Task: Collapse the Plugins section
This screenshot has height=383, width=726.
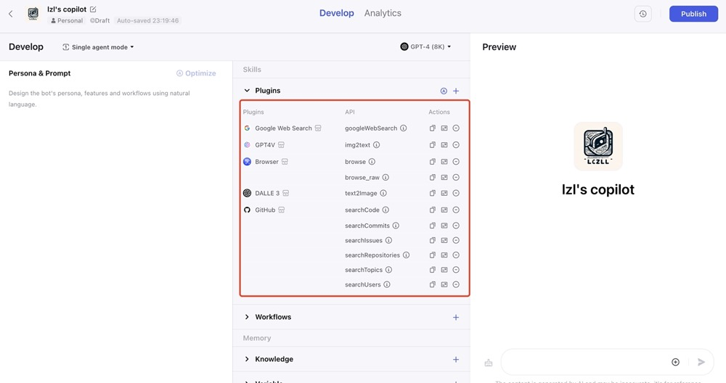Action: click(247, 91)
